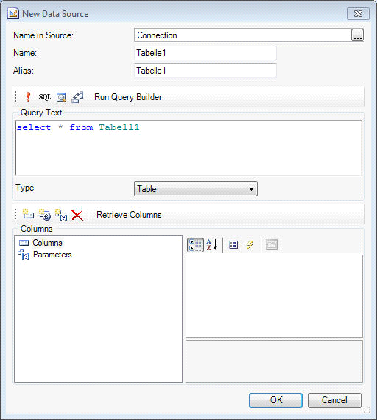Click the ellipsis button beside Connection
This screenshot has height=420, width=377.
tap(357, 35)
